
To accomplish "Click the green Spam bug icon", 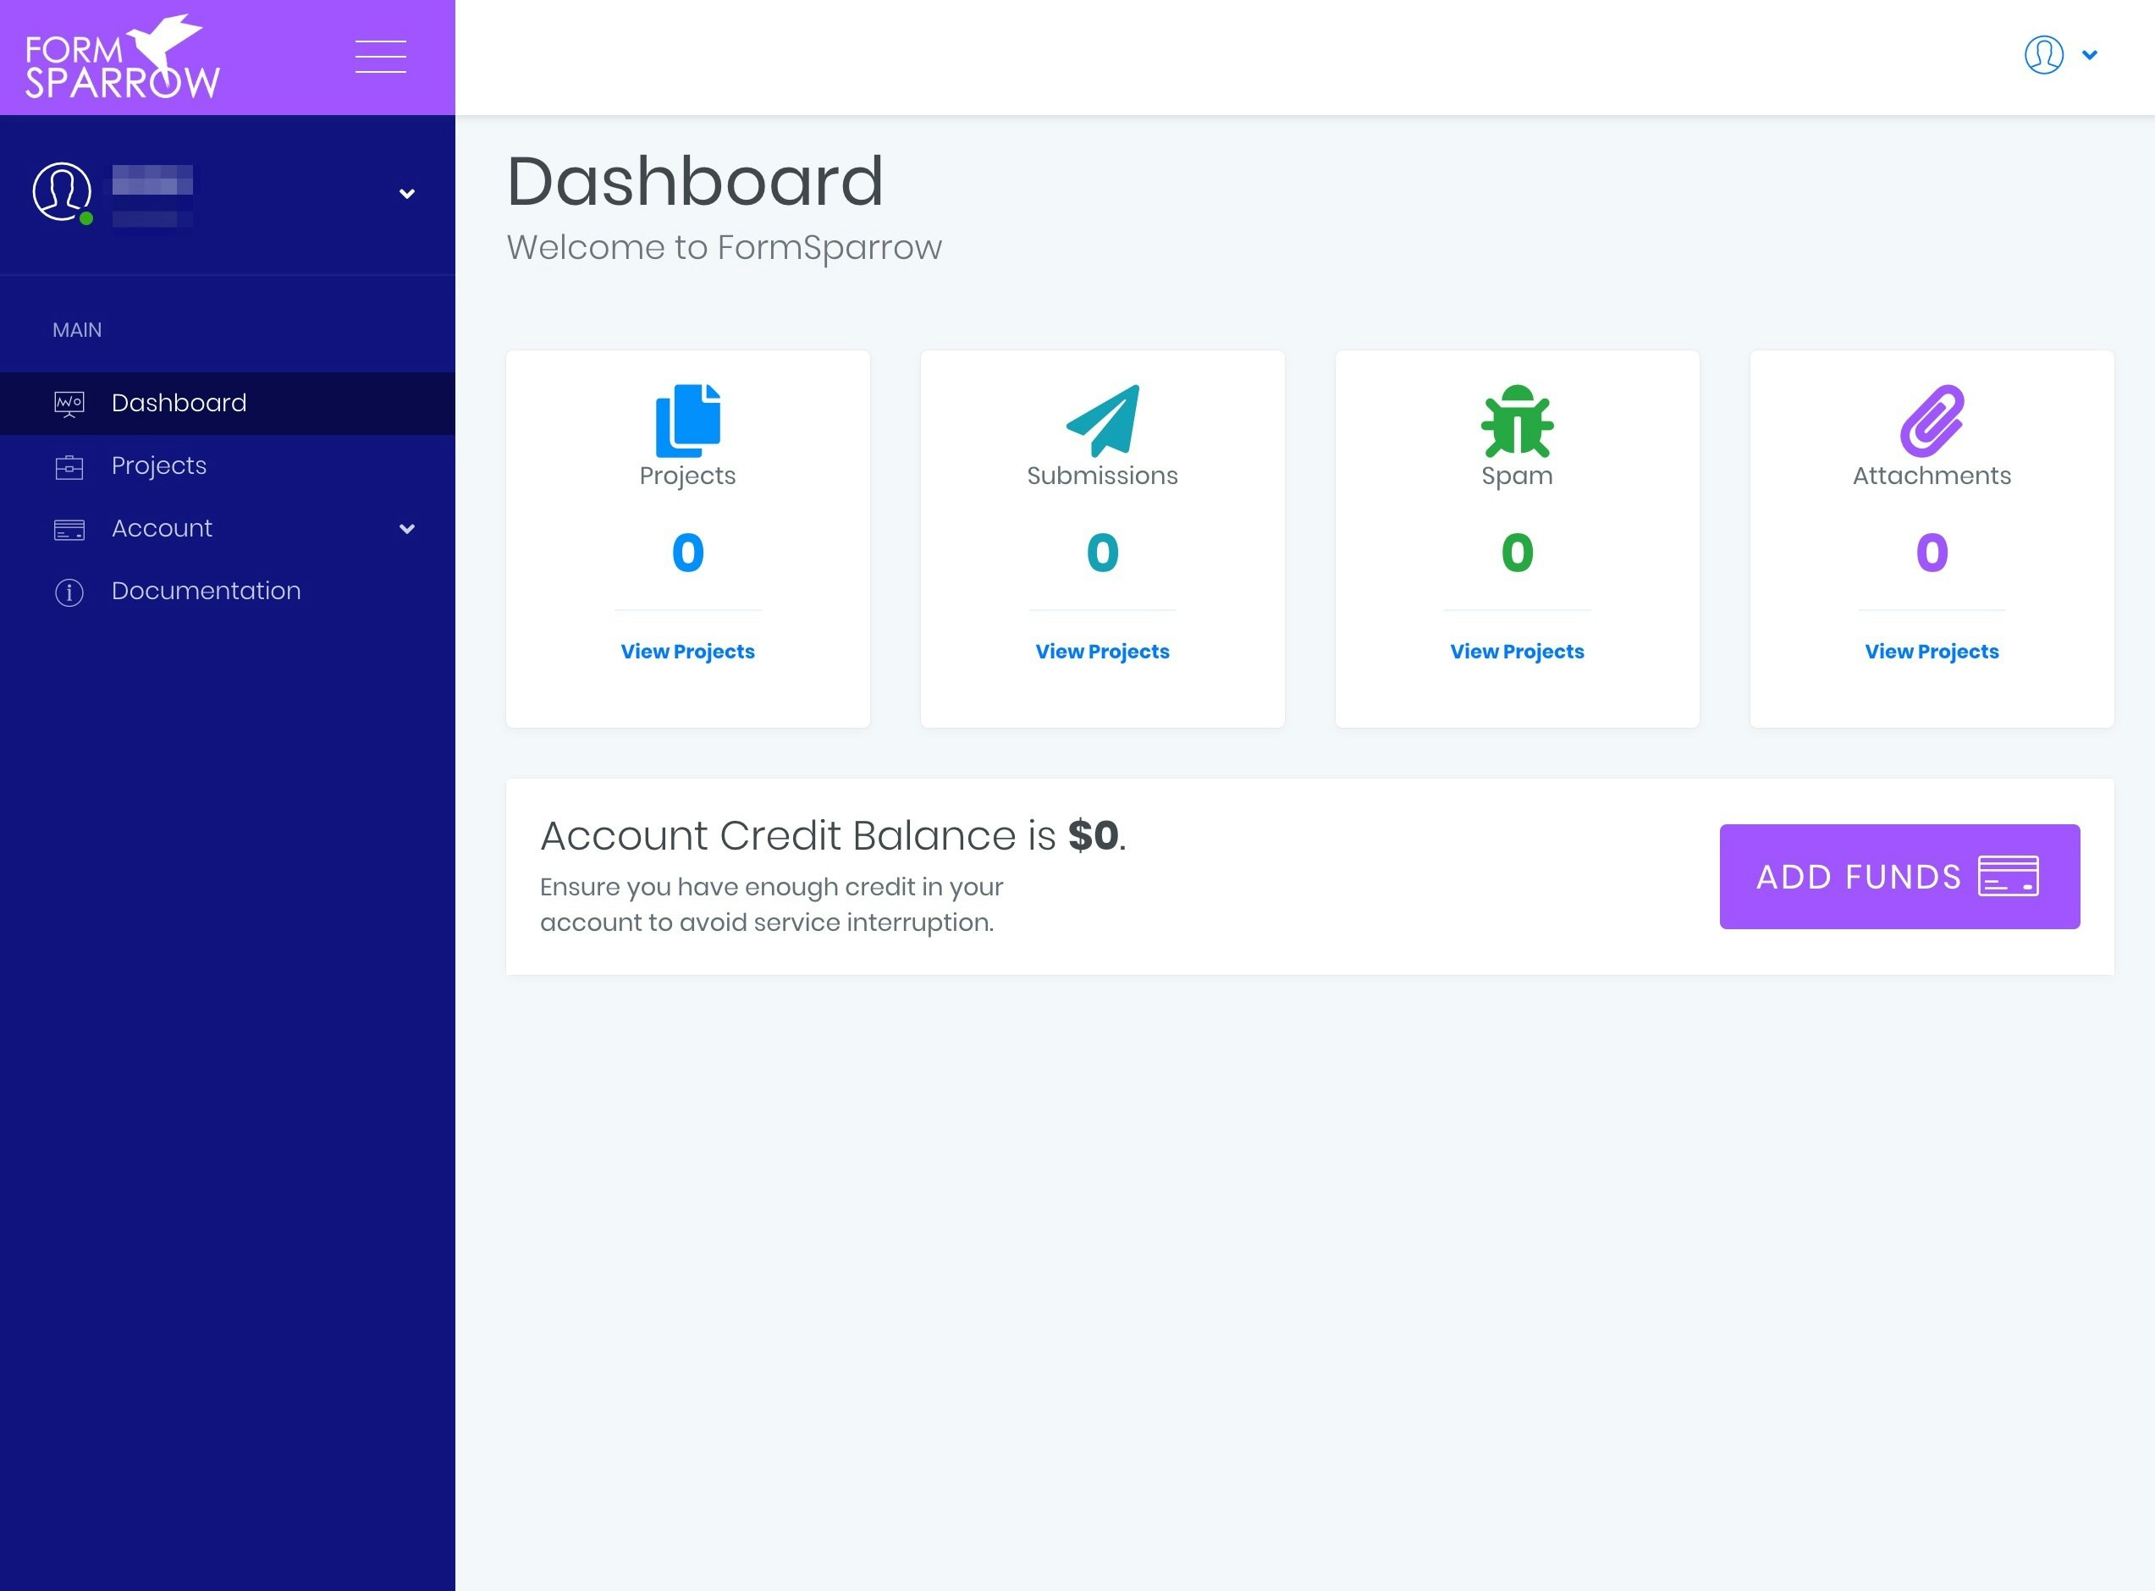I will point(1518,421).
